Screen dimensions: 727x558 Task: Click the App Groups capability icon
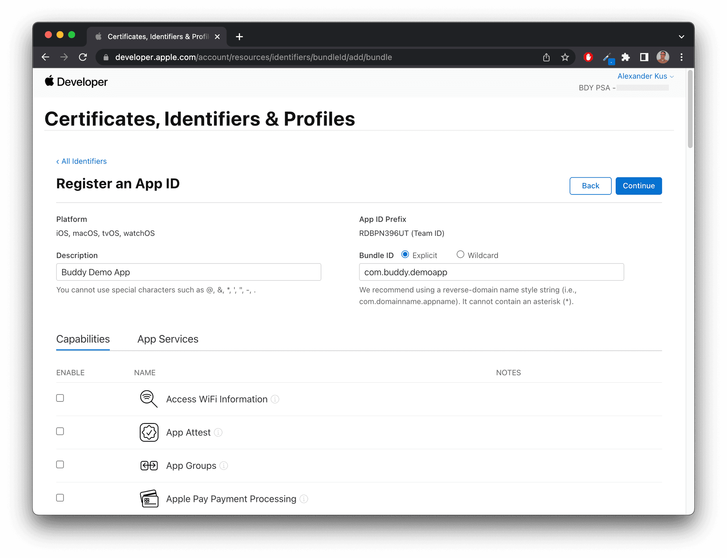pos(149,466)
